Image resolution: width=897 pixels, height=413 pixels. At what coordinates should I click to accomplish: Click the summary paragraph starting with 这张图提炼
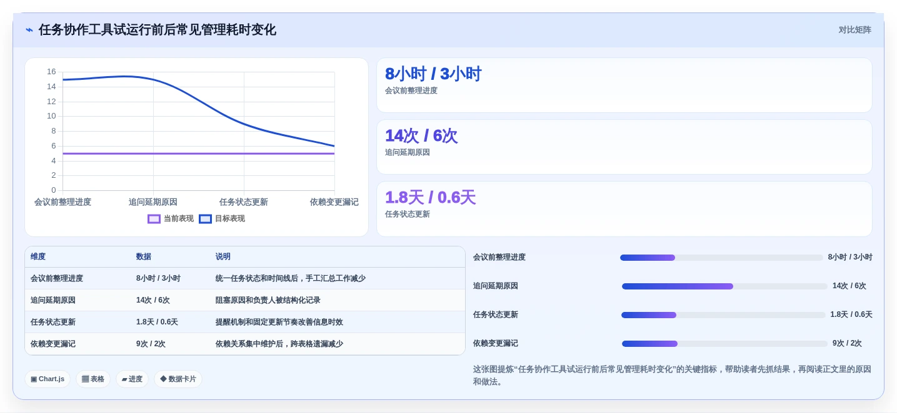click(672, 376)
